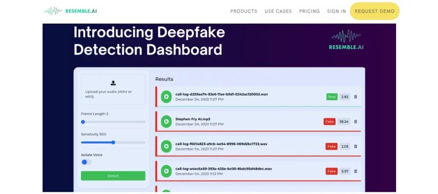The image size is (438, 194).
Task: Click the Resemble.AI logo in header
Action: [71, 11]
